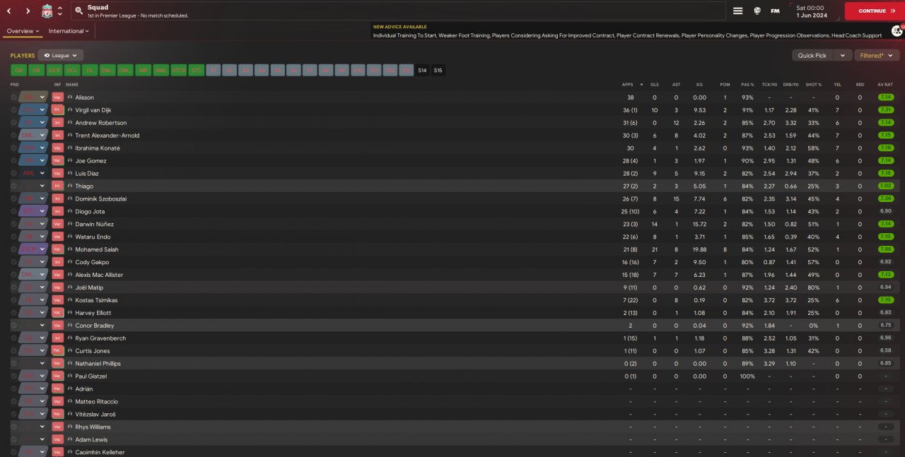Toggle picked checkbox for Trent Alexander-Arnold

(13, 136)
